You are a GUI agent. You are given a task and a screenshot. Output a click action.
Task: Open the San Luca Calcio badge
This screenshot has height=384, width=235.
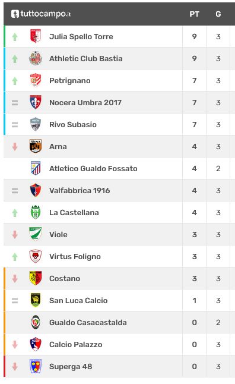36,300
